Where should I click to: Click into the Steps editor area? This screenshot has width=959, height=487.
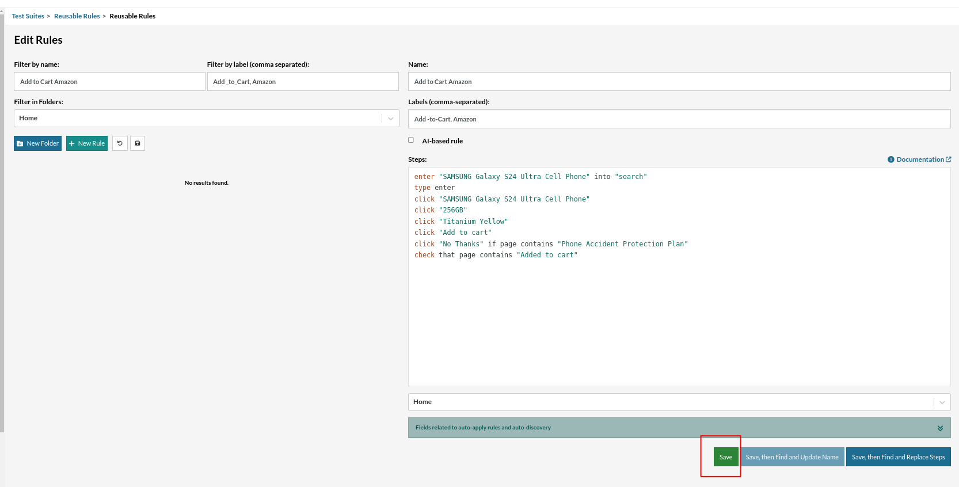click(x=679, y=317)
